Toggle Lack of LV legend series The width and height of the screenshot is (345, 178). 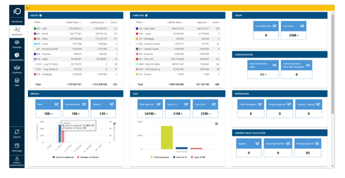[180, 157]
